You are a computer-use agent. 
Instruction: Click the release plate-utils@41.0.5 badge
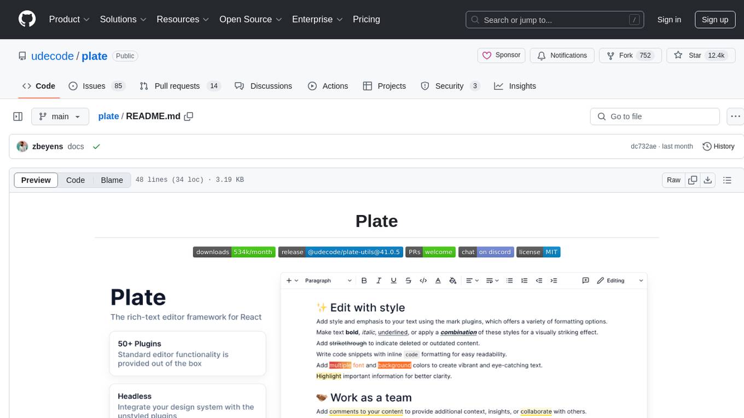[341, 252]
